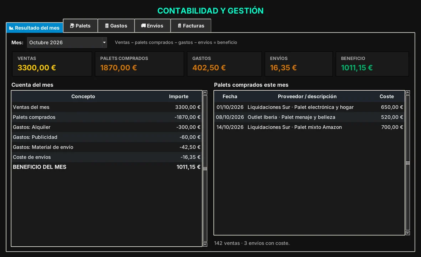This screenshot has height=257, width=421.
Task: Click the 650,00 € cost cell
Action: click(392, 107)
